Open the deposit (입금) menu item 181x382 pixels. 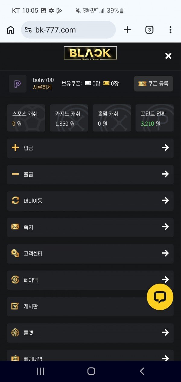tap(90, 148)
